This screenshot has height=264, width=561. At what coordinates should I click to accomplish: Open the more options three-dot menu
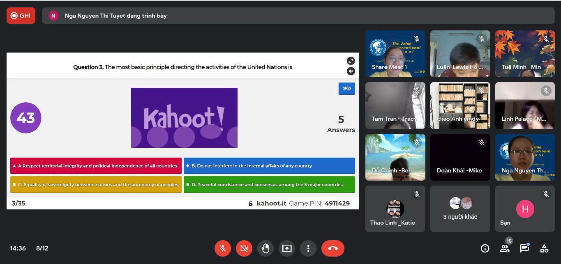[x=308, y=248]
